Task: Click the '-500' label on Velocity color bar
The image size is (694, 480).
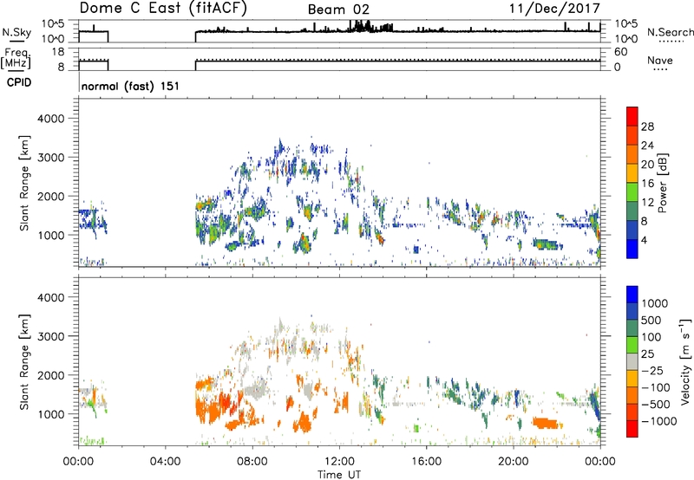Action: 656,404
